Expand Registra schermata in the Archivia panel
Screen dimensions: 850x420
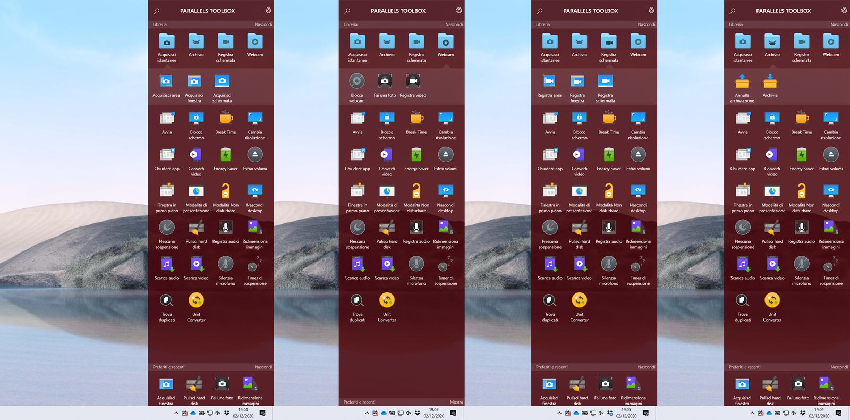[802, 47]
